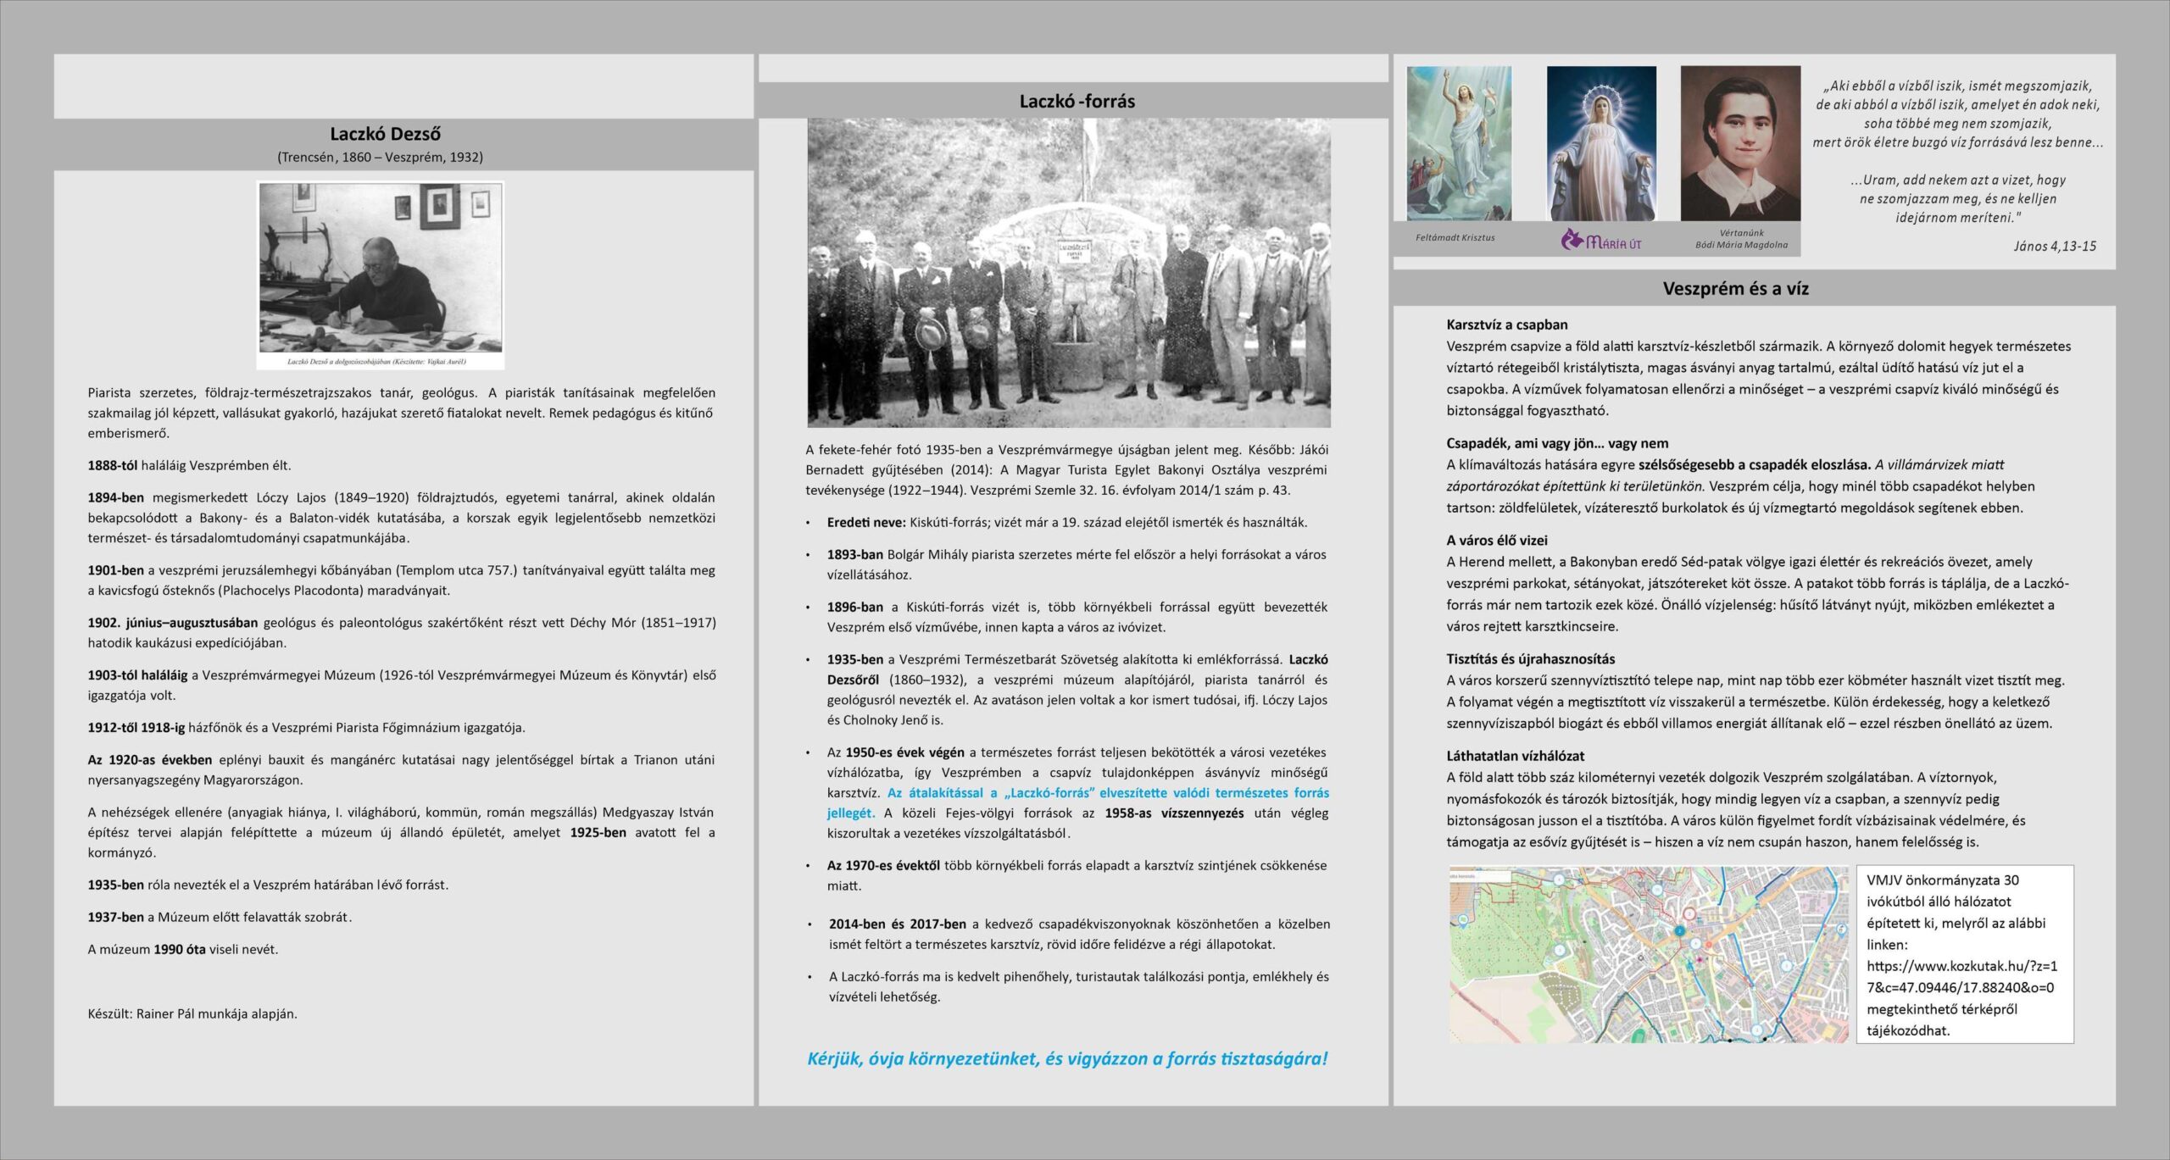
Task: Select the 'Csapadék, ami vagy jön… vagy nem' subheading
Action: [x=1556, y=443]
